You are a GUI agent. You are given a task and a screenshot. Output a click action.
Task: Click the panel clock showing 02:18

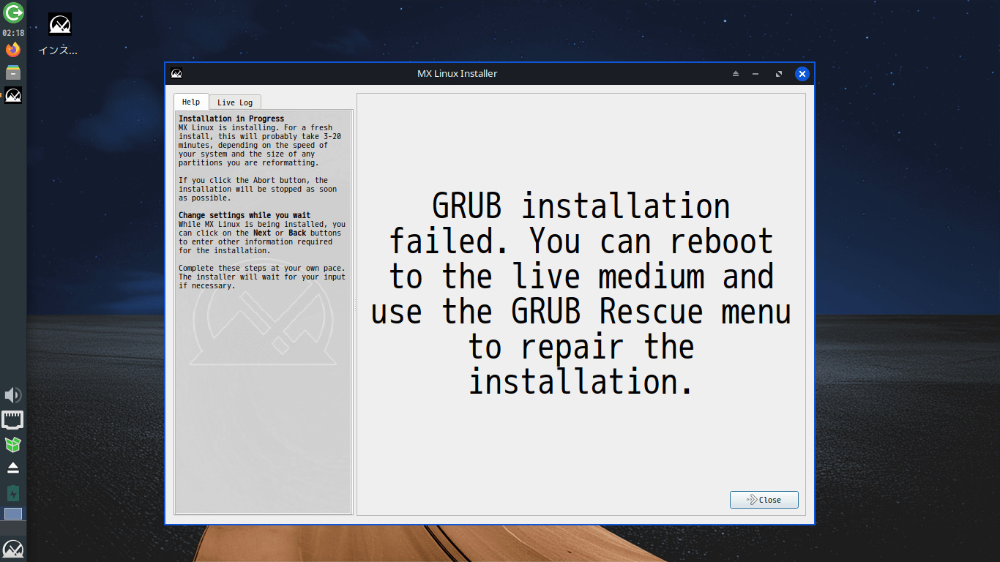13,33
